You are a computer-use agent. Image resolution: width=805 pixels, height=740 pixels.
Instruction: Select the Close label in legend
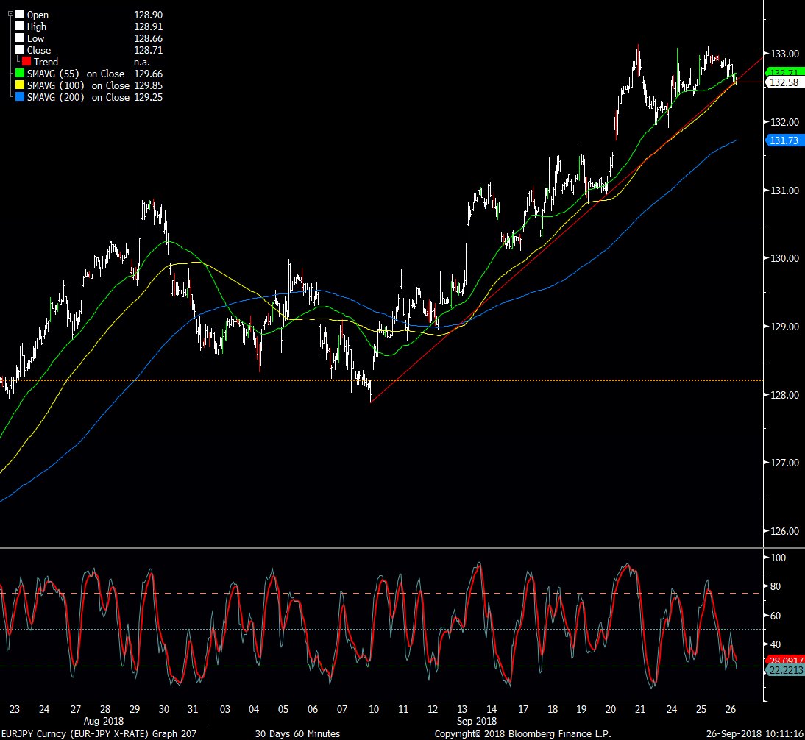tap(39, 50)
